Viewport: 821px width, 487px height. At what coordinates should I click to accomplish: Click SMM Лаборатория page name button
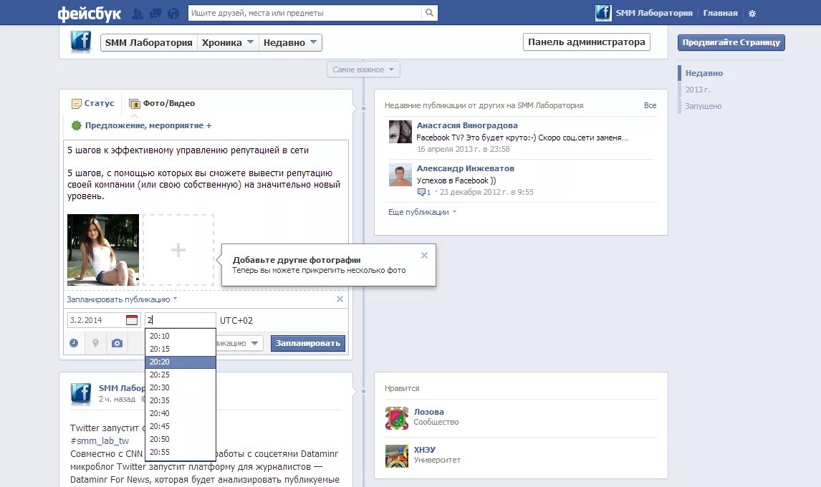(x=149, y=42)
